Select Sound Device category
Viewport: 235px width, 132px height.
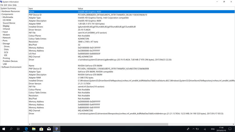pos(9,23)
